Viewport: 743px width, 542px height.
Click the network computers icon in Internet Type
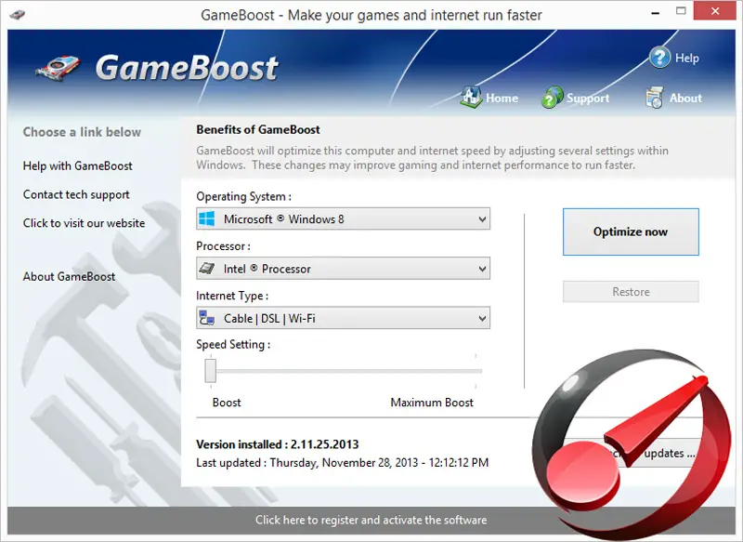click(x=207, y=318)
